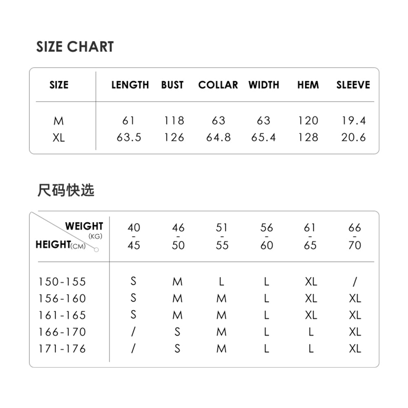Select the 63.5 length value

pos(129,137)
